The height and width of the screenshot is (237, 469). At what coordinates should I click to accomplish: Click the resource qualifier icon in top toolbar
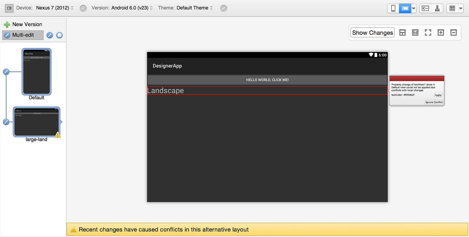pyautogui.click(x=425, y=8)
